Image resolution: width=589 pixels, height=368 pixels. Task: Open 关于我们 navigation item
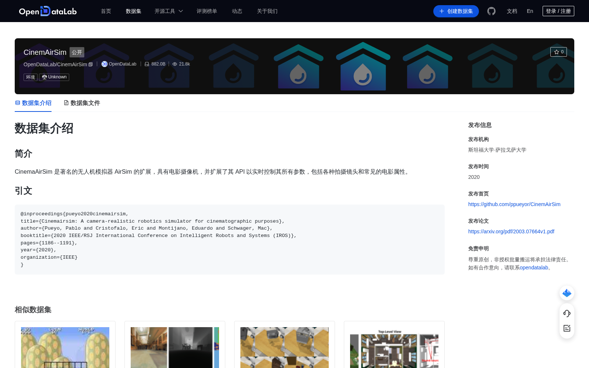click(267, 11)
